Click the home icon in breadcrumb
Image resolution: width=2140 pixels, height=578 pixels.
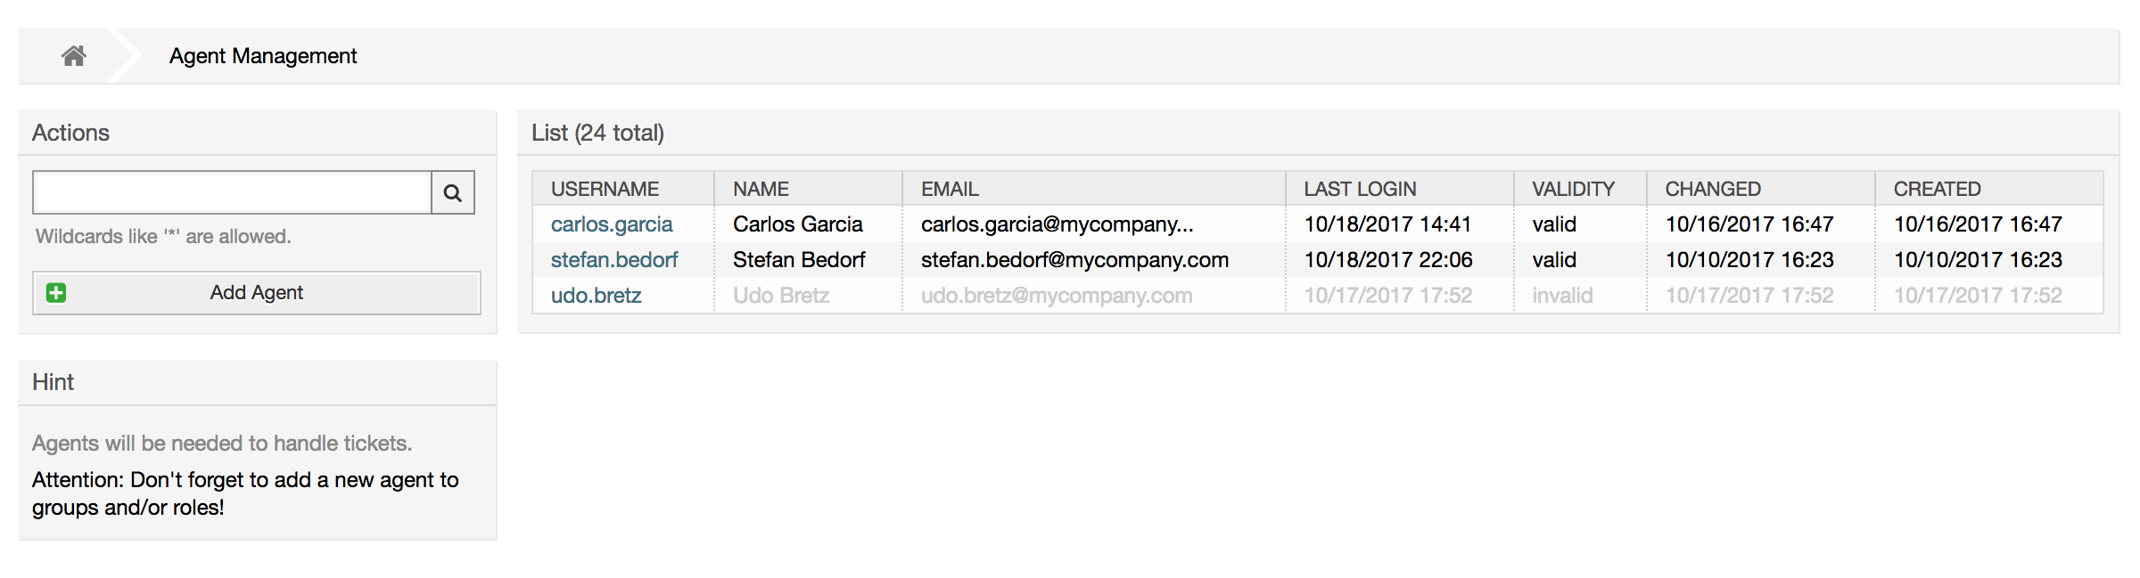point(74,56)
